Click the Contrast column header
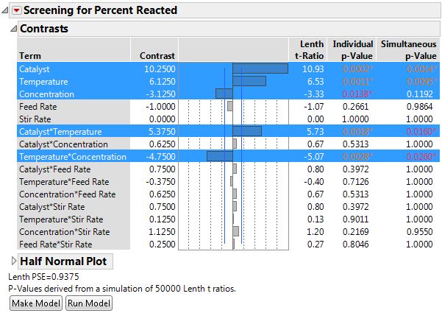 (x=157, y=55)
